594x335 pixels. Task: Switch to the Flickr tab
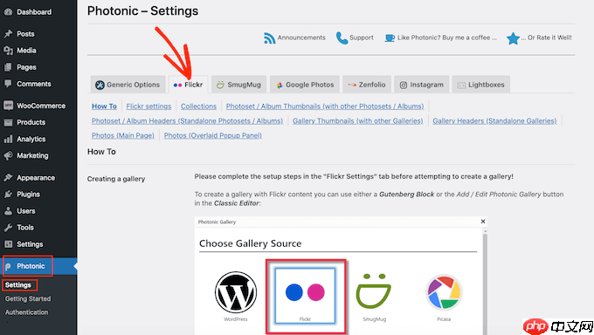click(x=189, y=85)
